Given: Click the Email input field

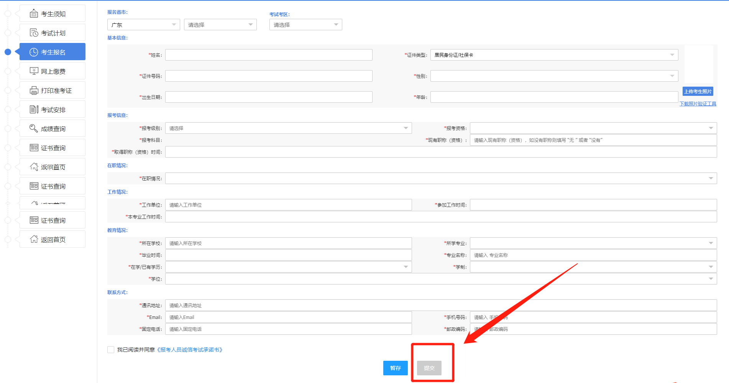Looking at the screenshot, I should tap(289, 317).
